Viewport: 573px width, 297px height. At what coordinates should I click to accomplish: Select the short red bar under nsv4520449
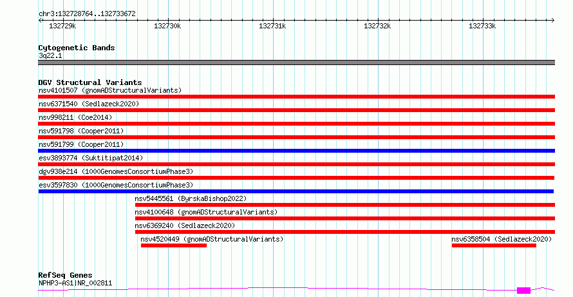[174, 245]
